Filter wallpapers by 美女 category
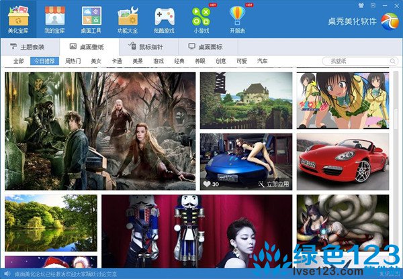The height and width of the screenshot is (279, 403). tap(96, 61)
